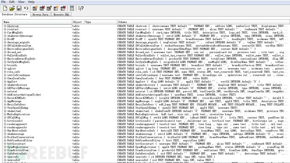This screenshot has width=290, height=163.
Task: Open the File menu
Action: point(3,2)
